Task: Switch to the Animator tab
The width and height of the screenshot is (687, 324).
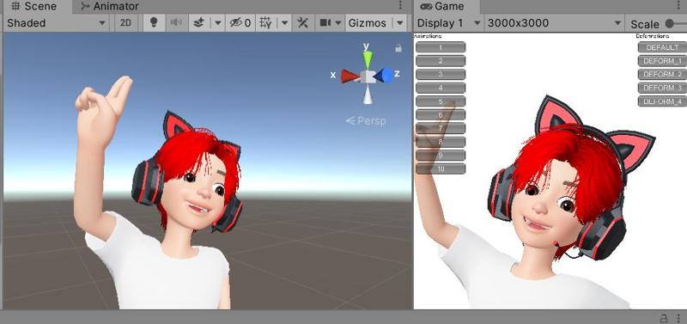Action: pos(111,6)
